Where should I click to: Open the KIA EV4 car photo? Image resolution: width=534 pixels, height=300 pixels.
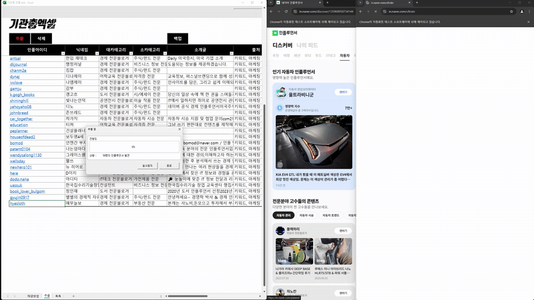[x=314, y=142]
